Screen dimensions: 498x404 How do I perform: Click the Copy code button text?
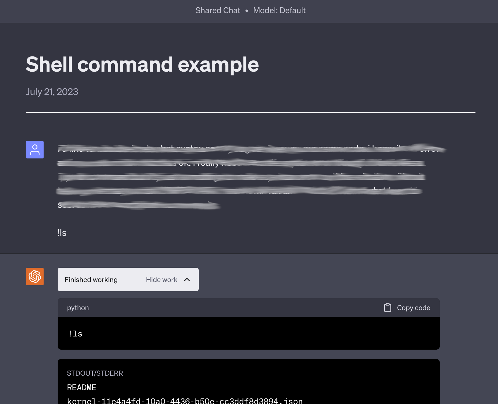click(x=413, y=308)
